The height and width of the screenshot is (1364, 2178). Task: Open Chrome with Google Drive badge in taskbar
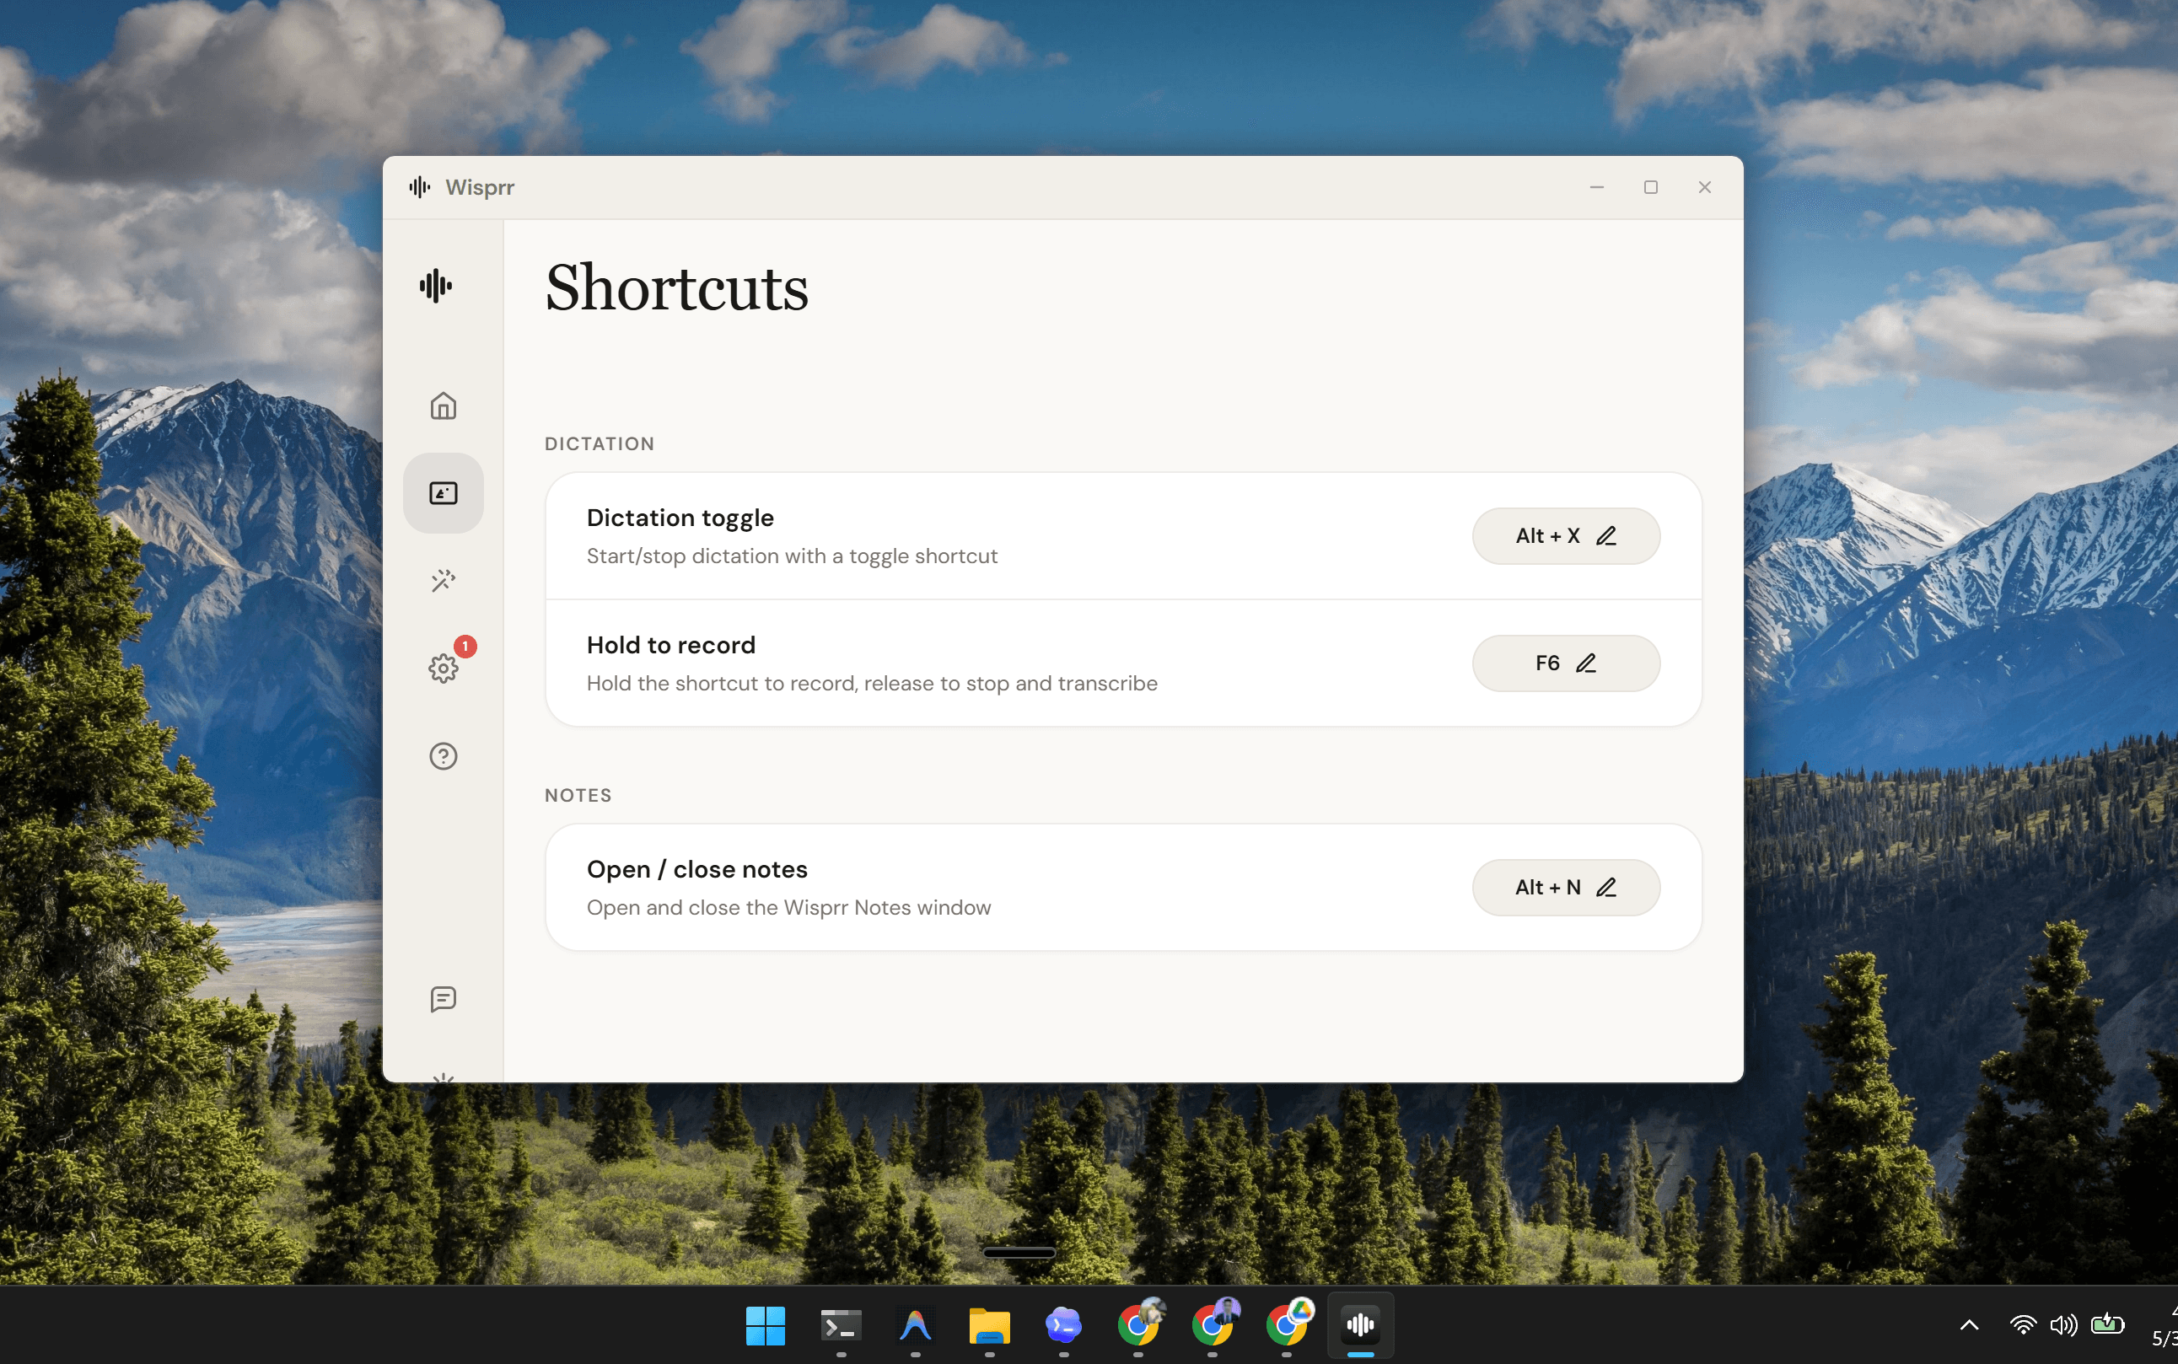tap(1288, 1324)
